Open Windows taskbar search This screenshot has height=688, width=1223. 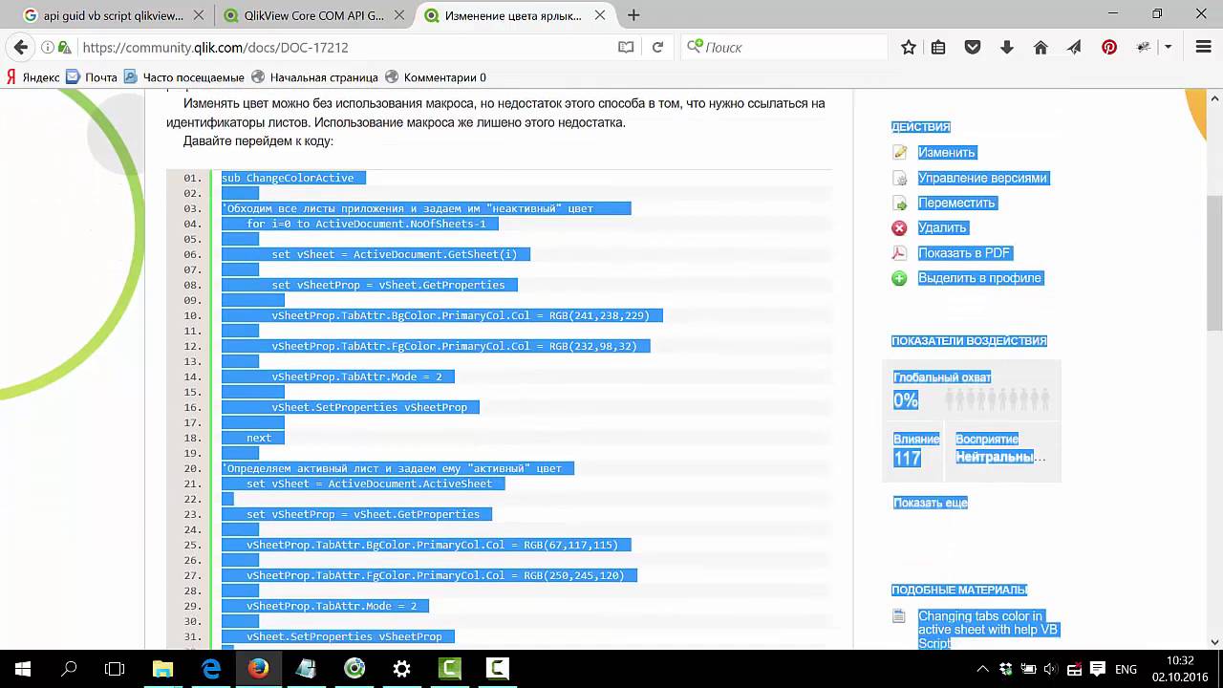(x=69, y=669)
